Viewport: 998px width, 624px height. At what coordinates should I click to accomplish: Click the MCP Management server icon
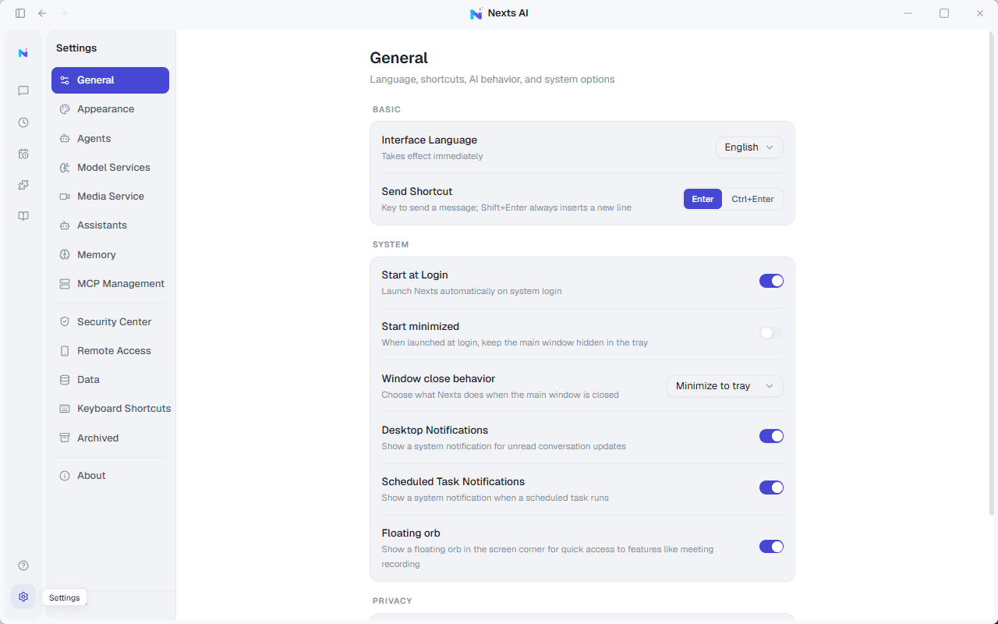coord(65,284)
